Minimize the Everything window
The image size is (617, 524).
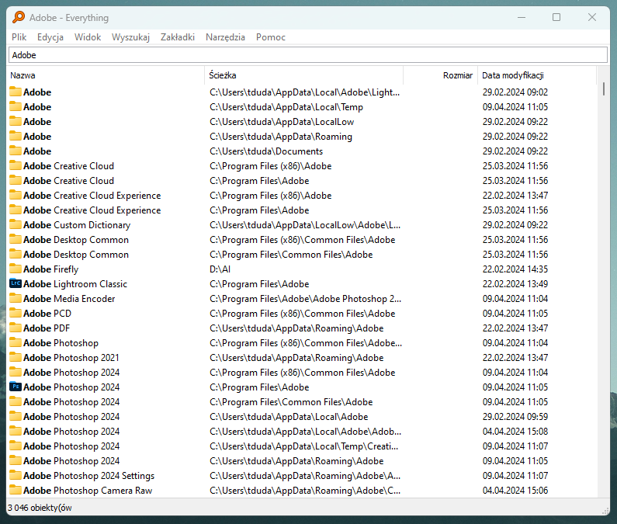click(x=522, y=17)
